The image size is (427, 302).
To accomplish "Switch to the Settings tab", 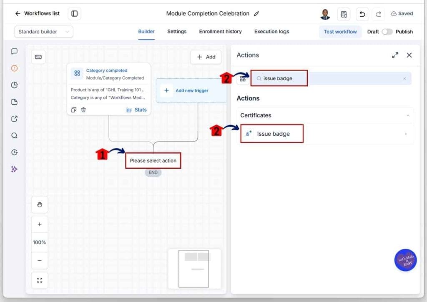I will click(x=177, y=32).
